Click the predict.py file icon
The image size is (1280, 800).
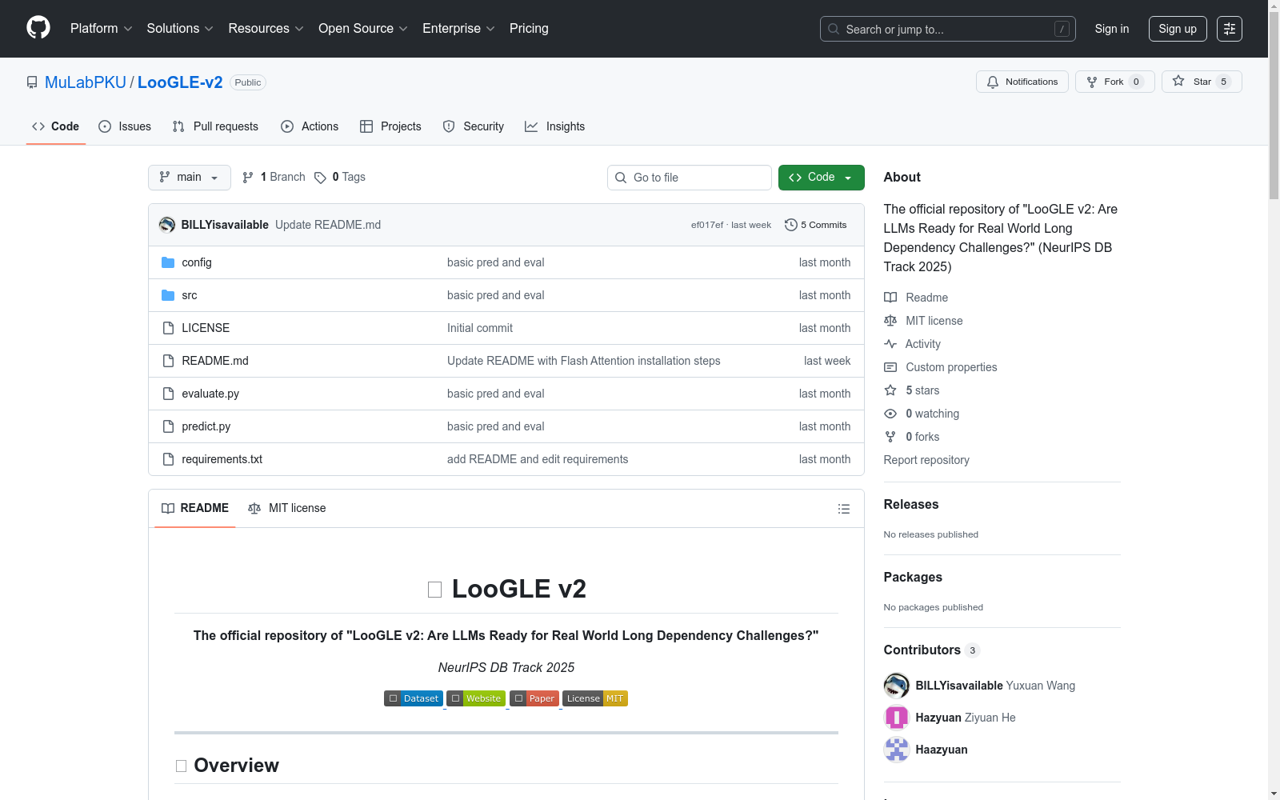168,426
